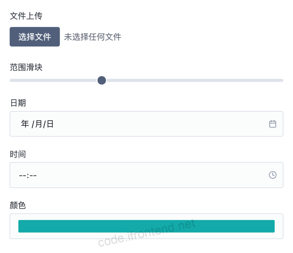Image resolution: width=293 pixels, height=253 pixels.
Task: Click the 颜色 label
Action: pos(18,205)
